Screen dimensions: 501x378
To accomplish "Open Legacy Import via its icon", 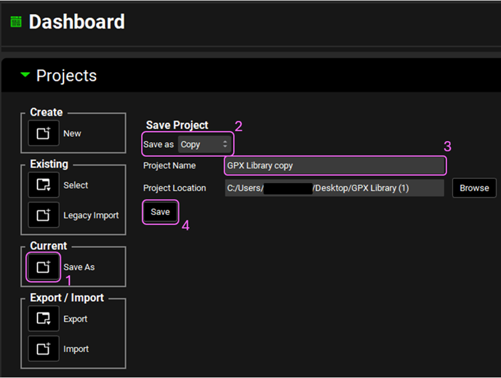I will coord(43,215).
